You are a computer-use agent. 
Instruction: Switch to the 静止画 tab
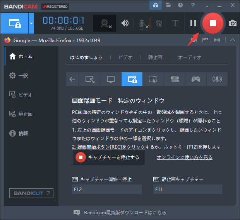[155, 58]
